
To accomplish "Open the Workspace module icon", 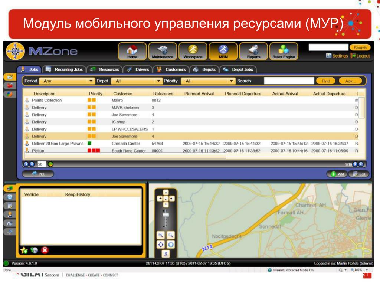I will click(x=193, y=51).
